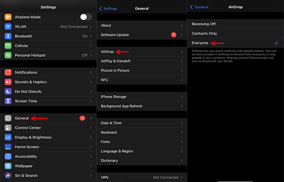Viewport: 284px width, 182px height.
Task: Open Date & Time settings
Action: (x=142, y=123)
